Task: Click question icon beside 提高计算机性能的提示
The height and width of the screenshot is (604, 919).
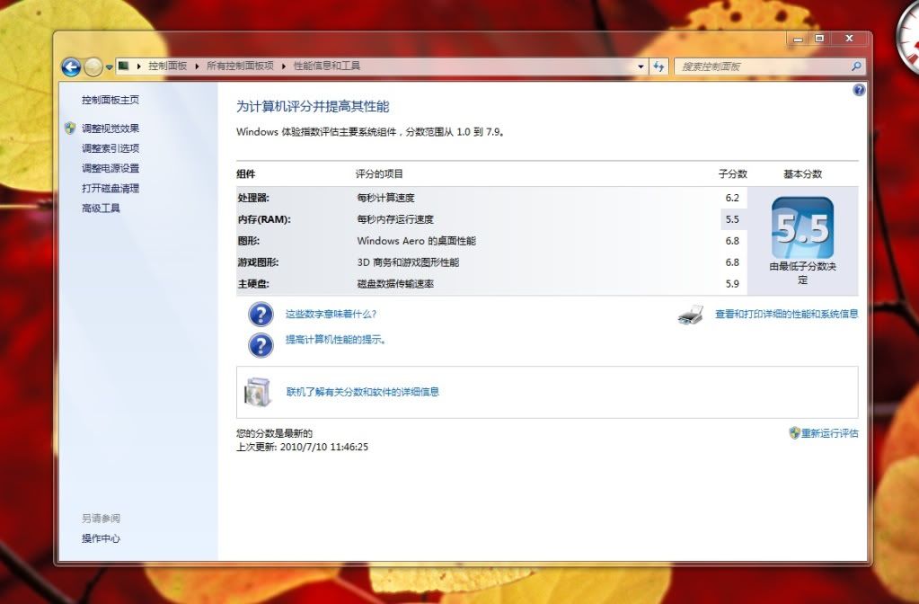Action: 261,344
